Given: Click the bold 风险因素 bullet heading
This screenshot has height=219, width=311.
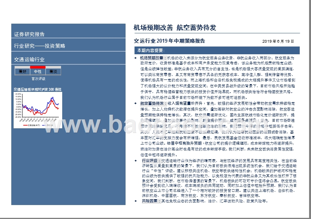Looking at the screenshot, I should tap(151, 201).
